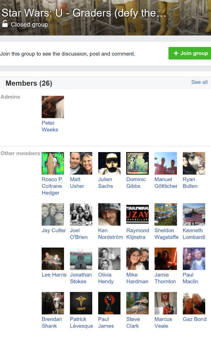Screen dimensions: 211x341
Task: Click the Jonathan Stokes name link
Action: point(81,278)
